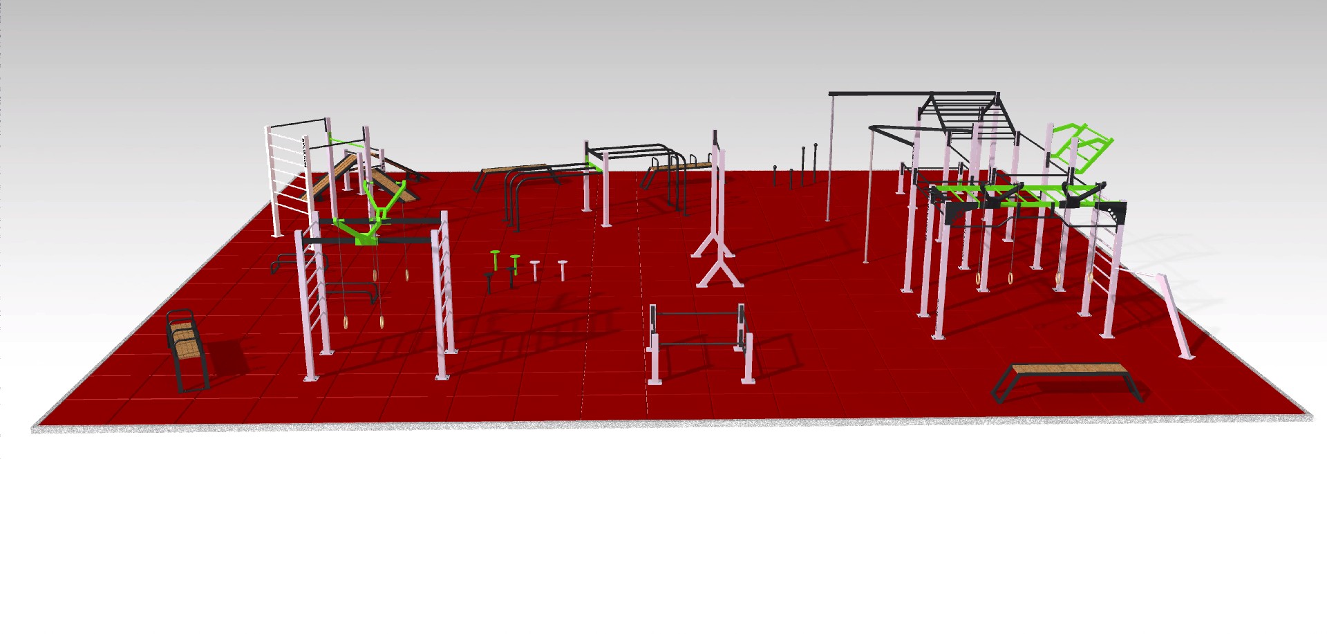Select the flat wooden bench at the back
Screen dimensions: 1327x634
coord(513,168)
